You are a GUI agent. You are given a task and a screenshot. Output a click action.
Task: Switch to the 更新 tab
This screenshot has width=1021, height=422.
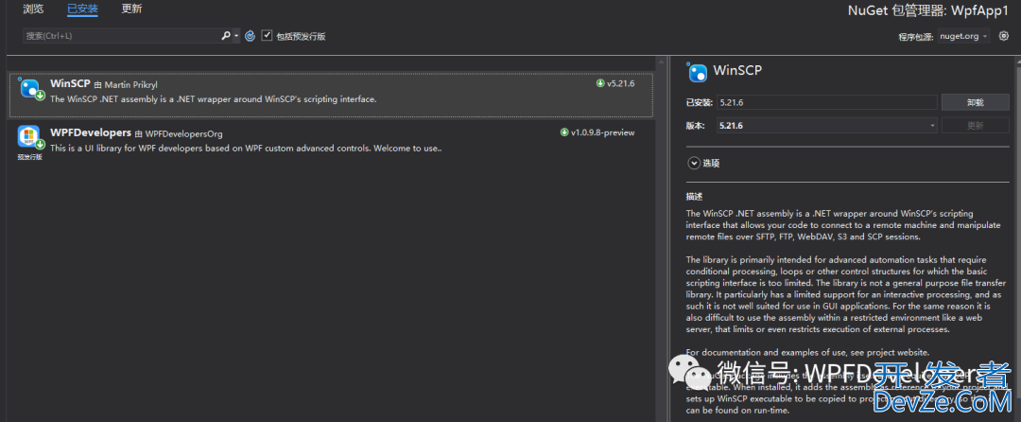click(131, 9)
